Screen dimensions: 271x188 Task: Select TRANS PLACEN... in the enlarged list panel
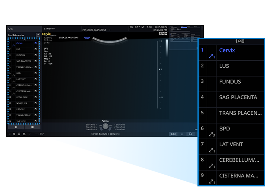point(240,113)
